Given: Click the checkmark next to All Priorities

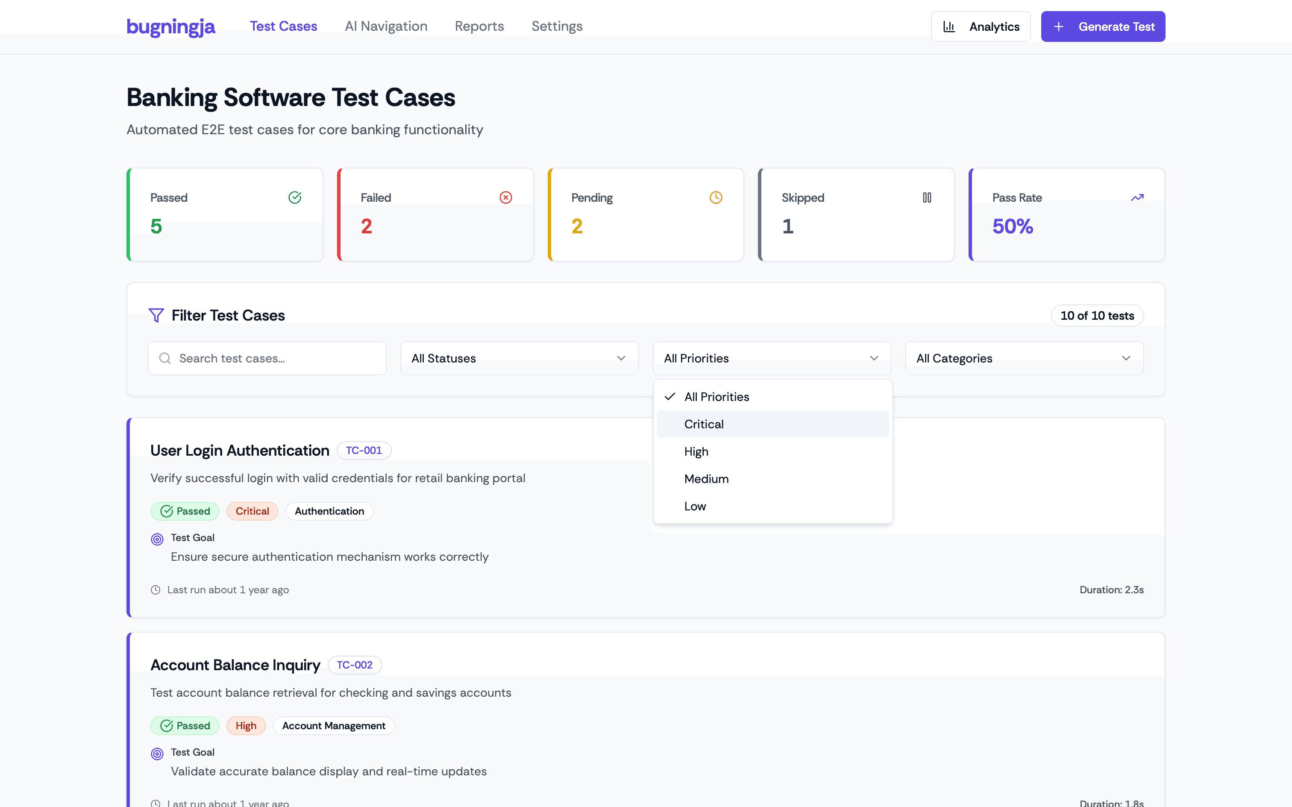Looking at the screenshot, I should click(x=670, y=397).
